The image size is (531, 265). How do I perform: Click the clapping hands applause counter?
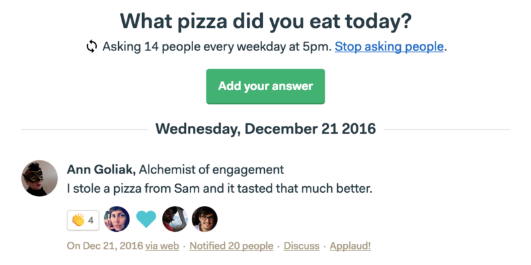83,221
